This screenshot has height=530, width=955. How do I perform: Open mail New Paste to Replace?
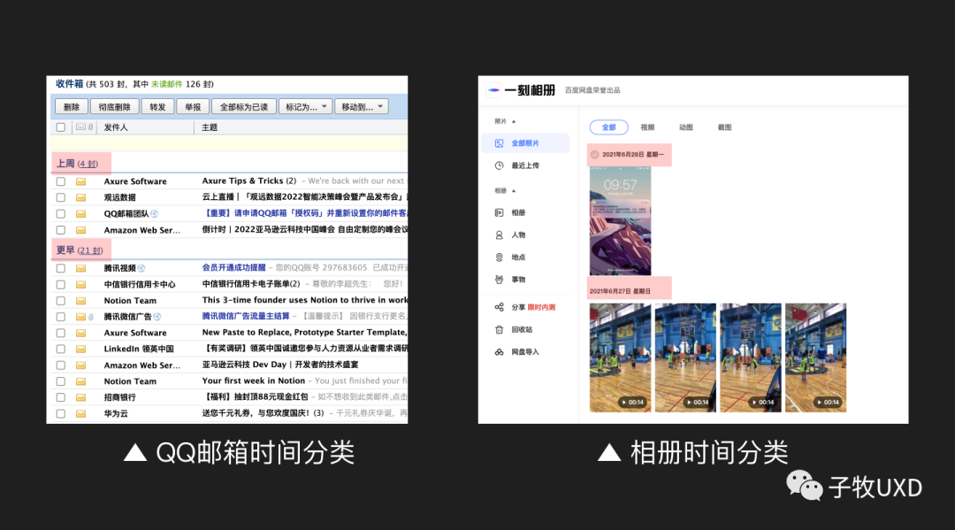(304, 333)
